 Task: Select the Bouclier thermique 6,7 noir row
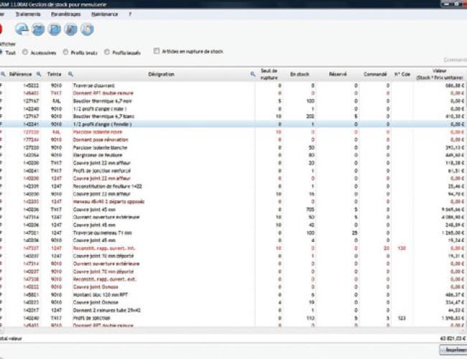point(232,101)
